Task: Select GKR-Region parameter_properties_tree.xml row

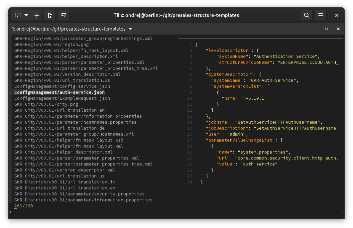Action: point(86,68)
